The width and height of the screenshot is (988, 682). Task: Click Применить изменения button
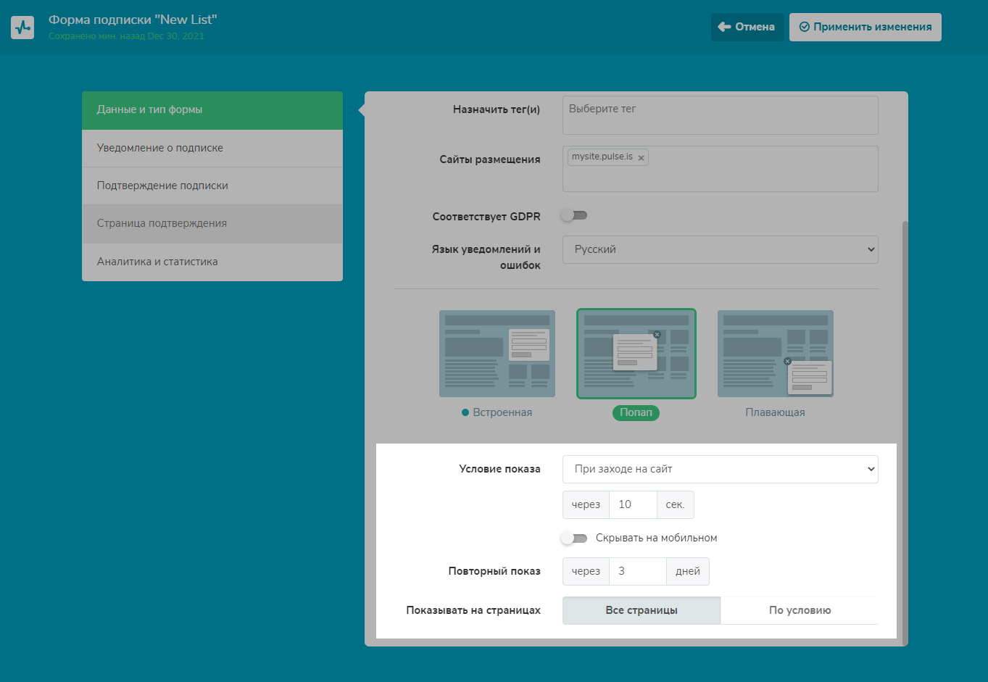tap(865, 27)
